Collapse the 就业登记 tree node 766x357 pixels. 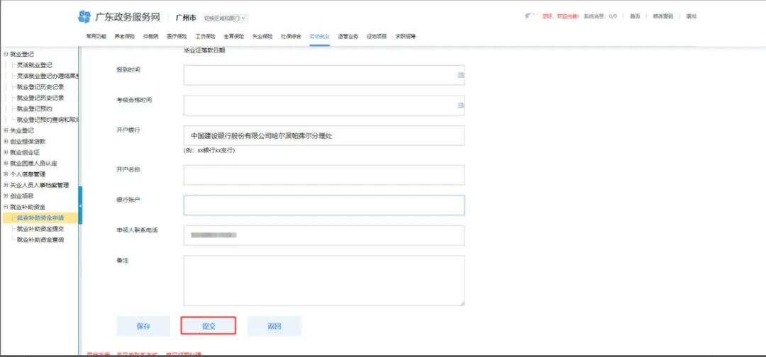[6, 54]
